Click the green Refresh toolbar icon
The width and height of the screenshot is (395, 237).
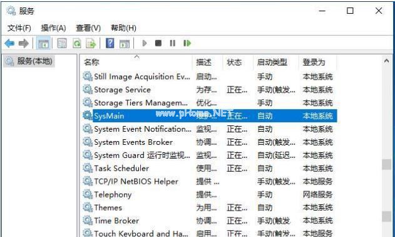click(x=76, y=43)
